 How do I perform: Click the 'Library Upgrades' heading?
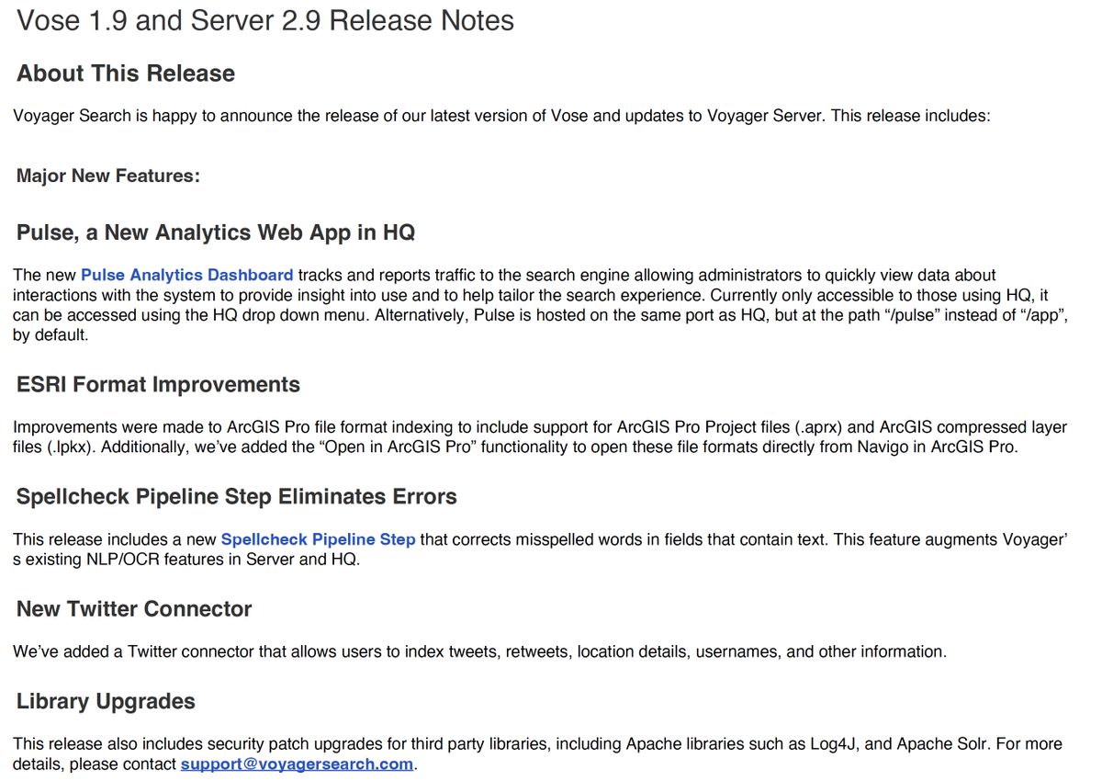click(x=106, y=702)
